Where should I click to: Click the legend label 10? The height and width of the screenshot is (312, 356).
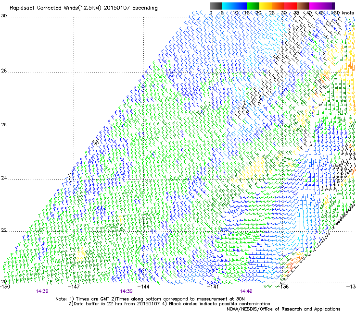pyautogui.click(x=235, y=13)
